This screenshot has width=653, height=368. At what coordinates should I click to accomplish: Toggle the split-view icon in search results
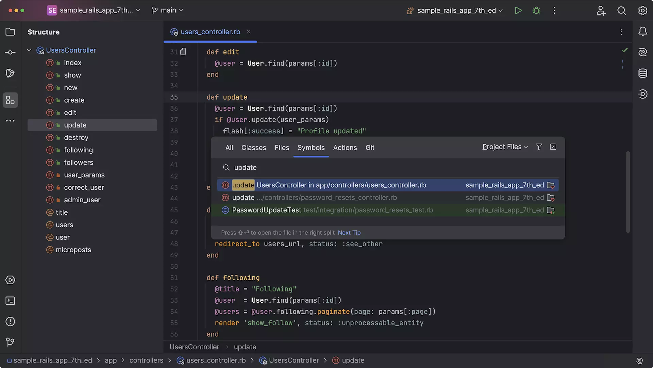(x=553, y=146)
